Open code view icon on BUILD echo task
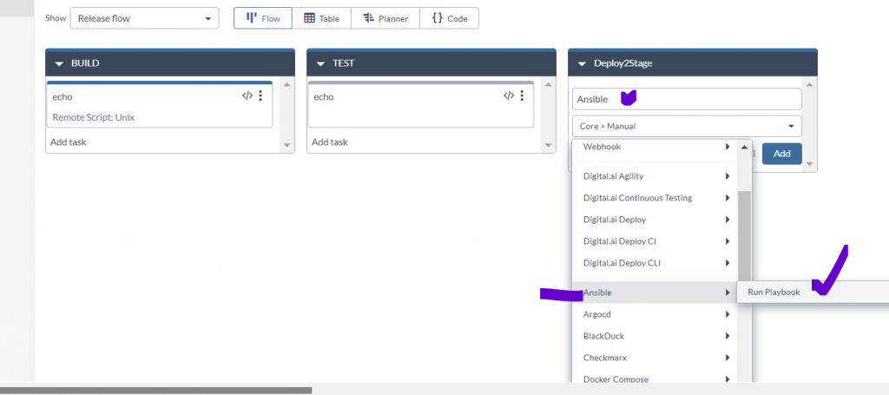 247,96
